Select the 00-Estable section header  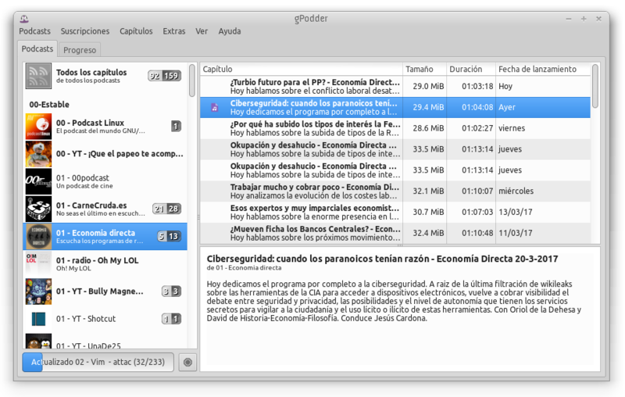(49, 104)
